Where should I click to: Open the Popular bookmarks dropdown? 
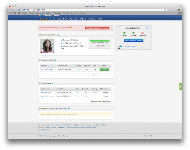(x=82, y=13)
